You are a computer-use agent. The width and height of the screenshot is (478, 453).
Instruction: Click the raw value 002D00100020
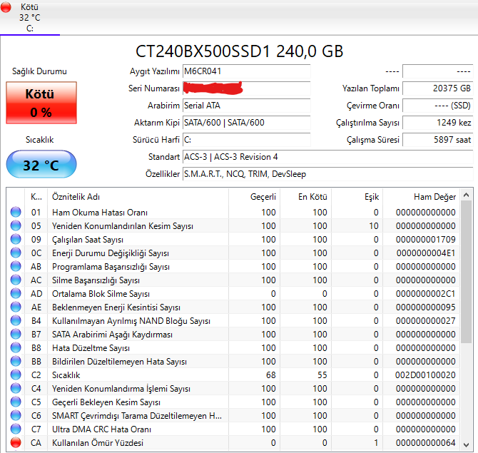425,375
